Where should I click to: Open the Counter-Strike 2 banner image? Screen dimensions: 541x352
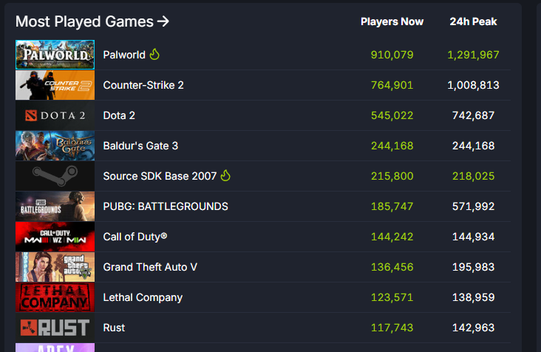55,85
